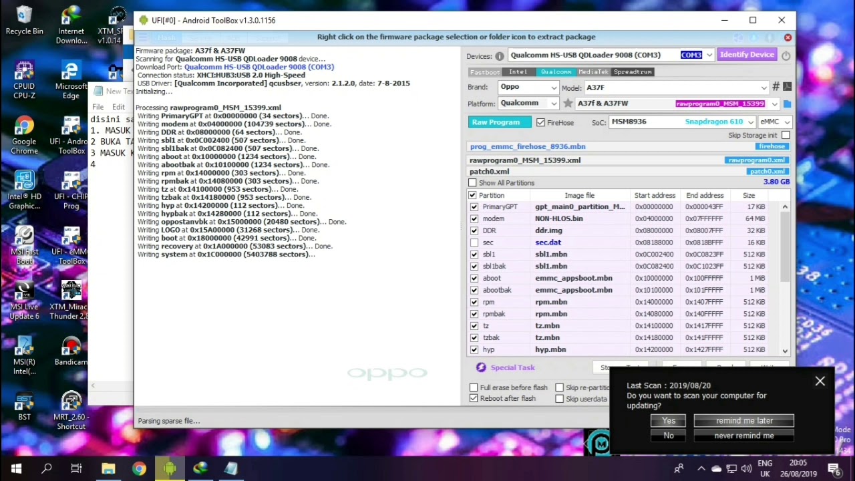The width and height of the screenshot is (855, 481).
Task: Click the blue folder icon for firmware package
Action: click(x=787, y=104)
